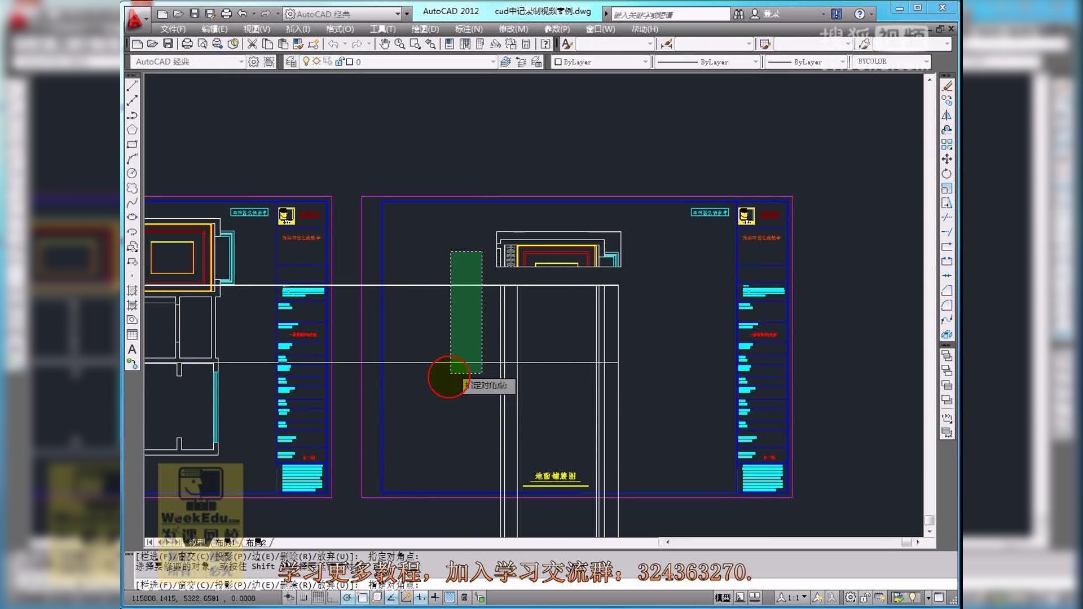
Task: Click the Workspace Switching gear in status bar
Action: click(x=850, y=597)
